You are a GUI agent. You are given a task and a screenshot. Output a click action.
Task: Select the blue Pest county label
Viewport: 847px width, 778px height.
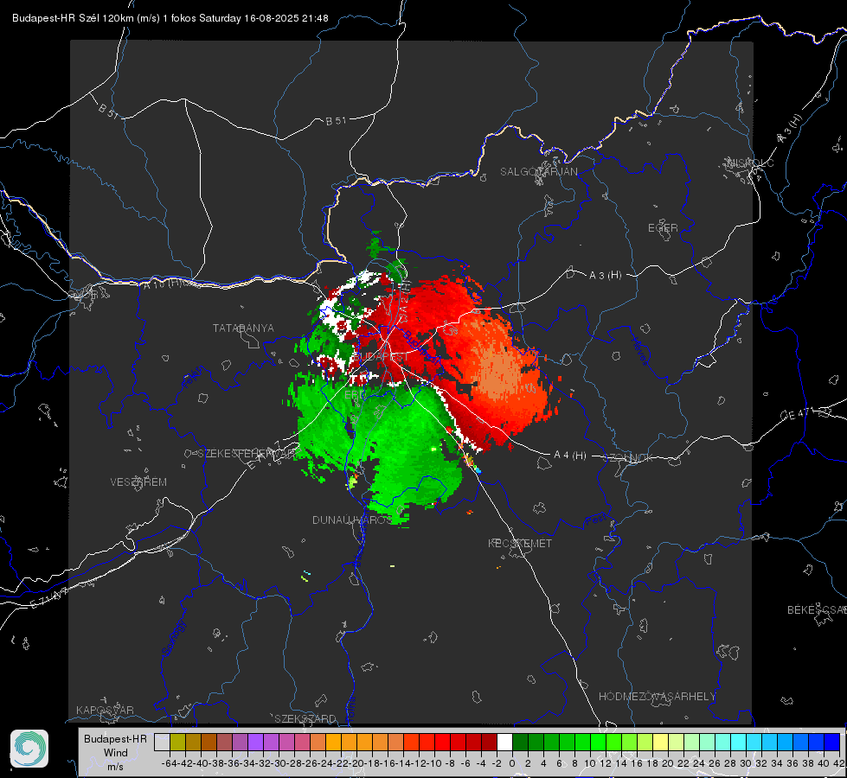pyautogui.click(x=596, y=520)
